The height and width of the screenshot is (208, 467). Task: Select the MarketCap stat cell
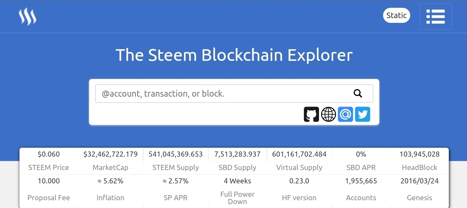coord(110,161)
